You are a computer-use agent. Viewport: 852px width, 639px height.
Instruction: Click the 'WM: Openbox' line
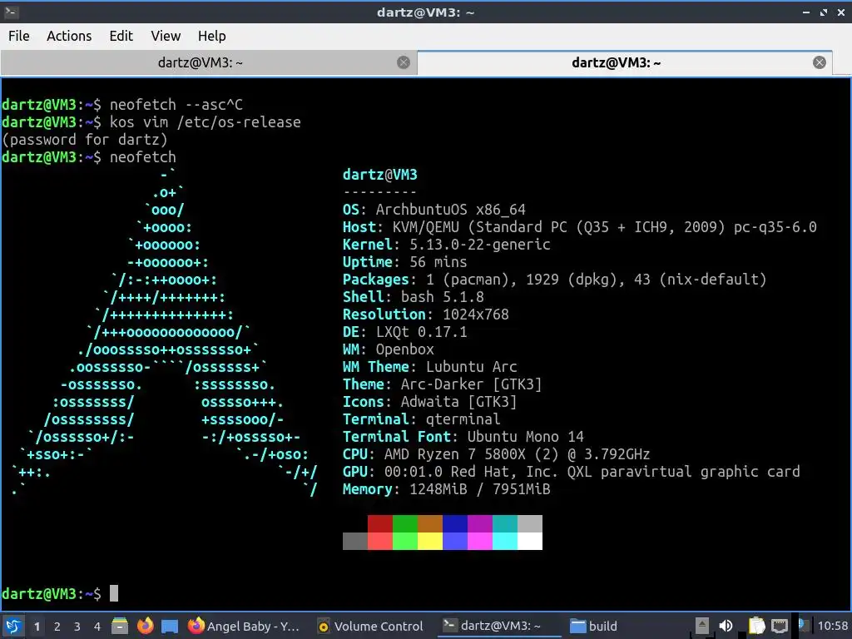388,349
